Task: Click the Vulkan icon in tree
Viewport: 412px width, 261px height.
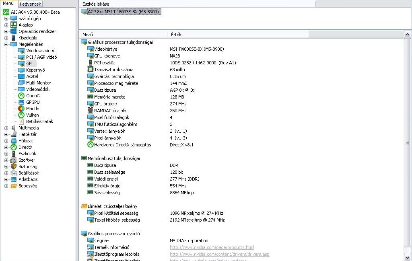Action: click(x=21, y=115)
